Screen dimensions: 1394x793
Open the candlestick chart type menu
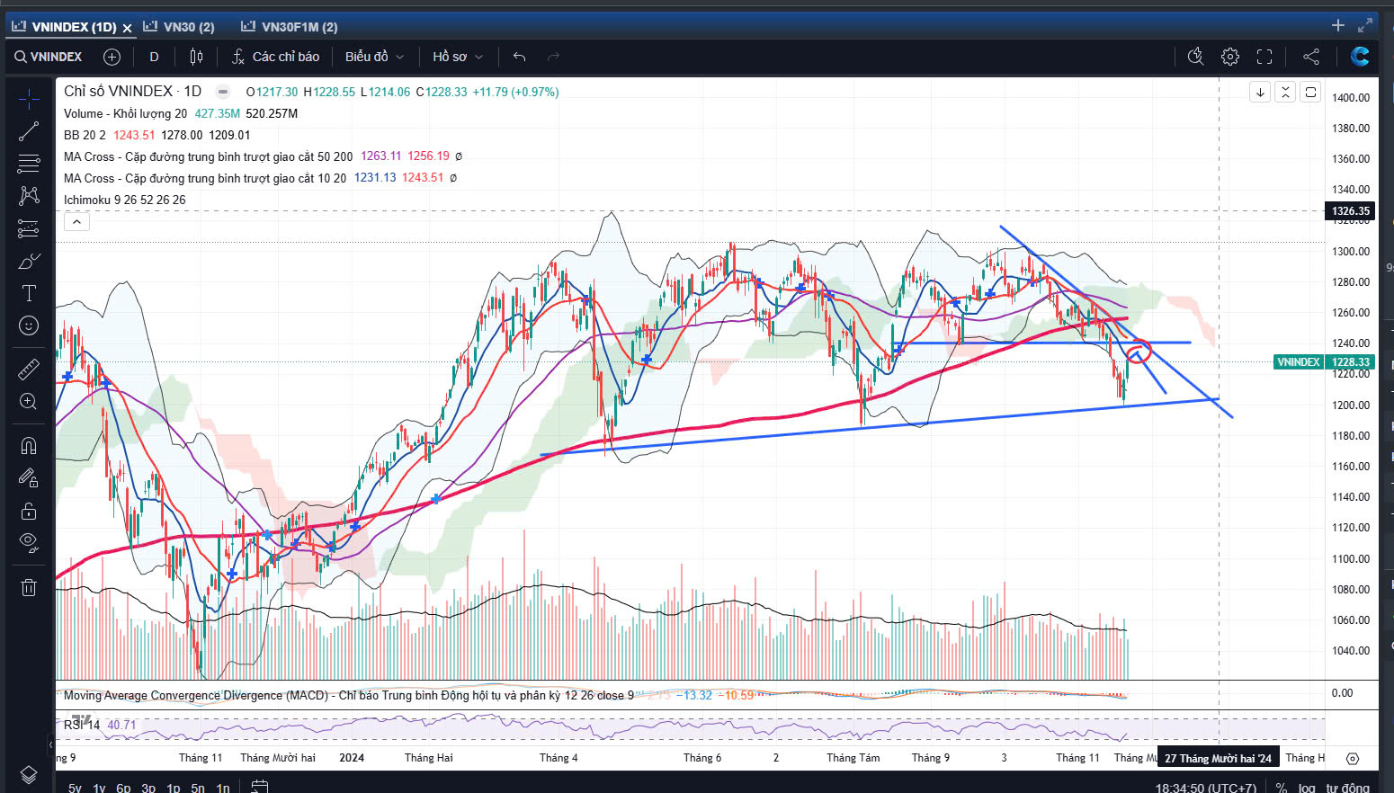[197, 57]
